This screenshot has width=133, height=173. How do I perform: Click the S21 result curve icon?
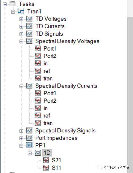click(46, 160)
